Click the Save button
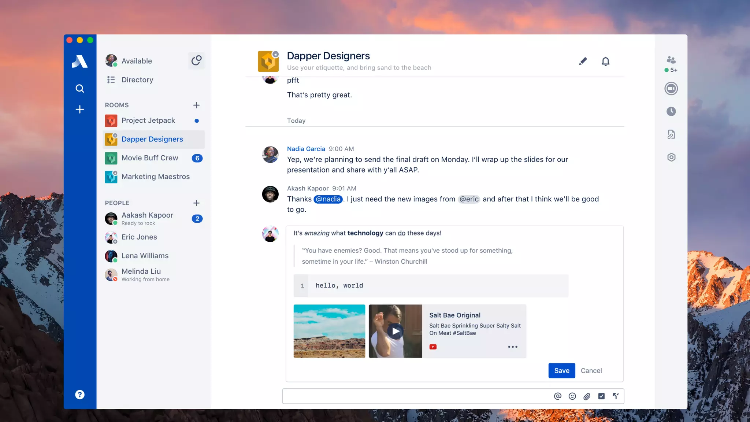This screenshot has height=422, width=750. [x=561, y=370]
